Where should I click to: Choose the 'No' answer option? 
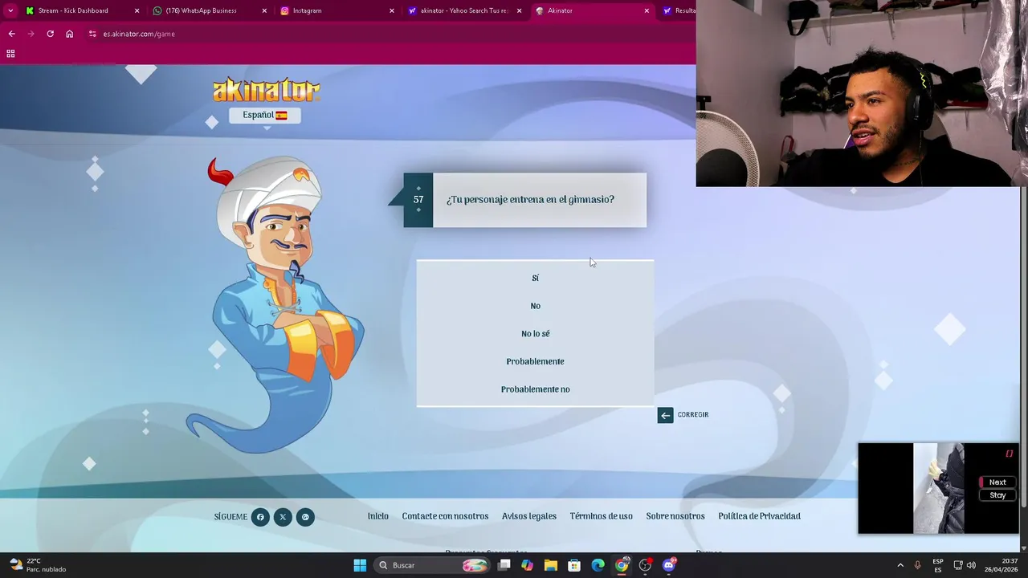pos(535,306)
